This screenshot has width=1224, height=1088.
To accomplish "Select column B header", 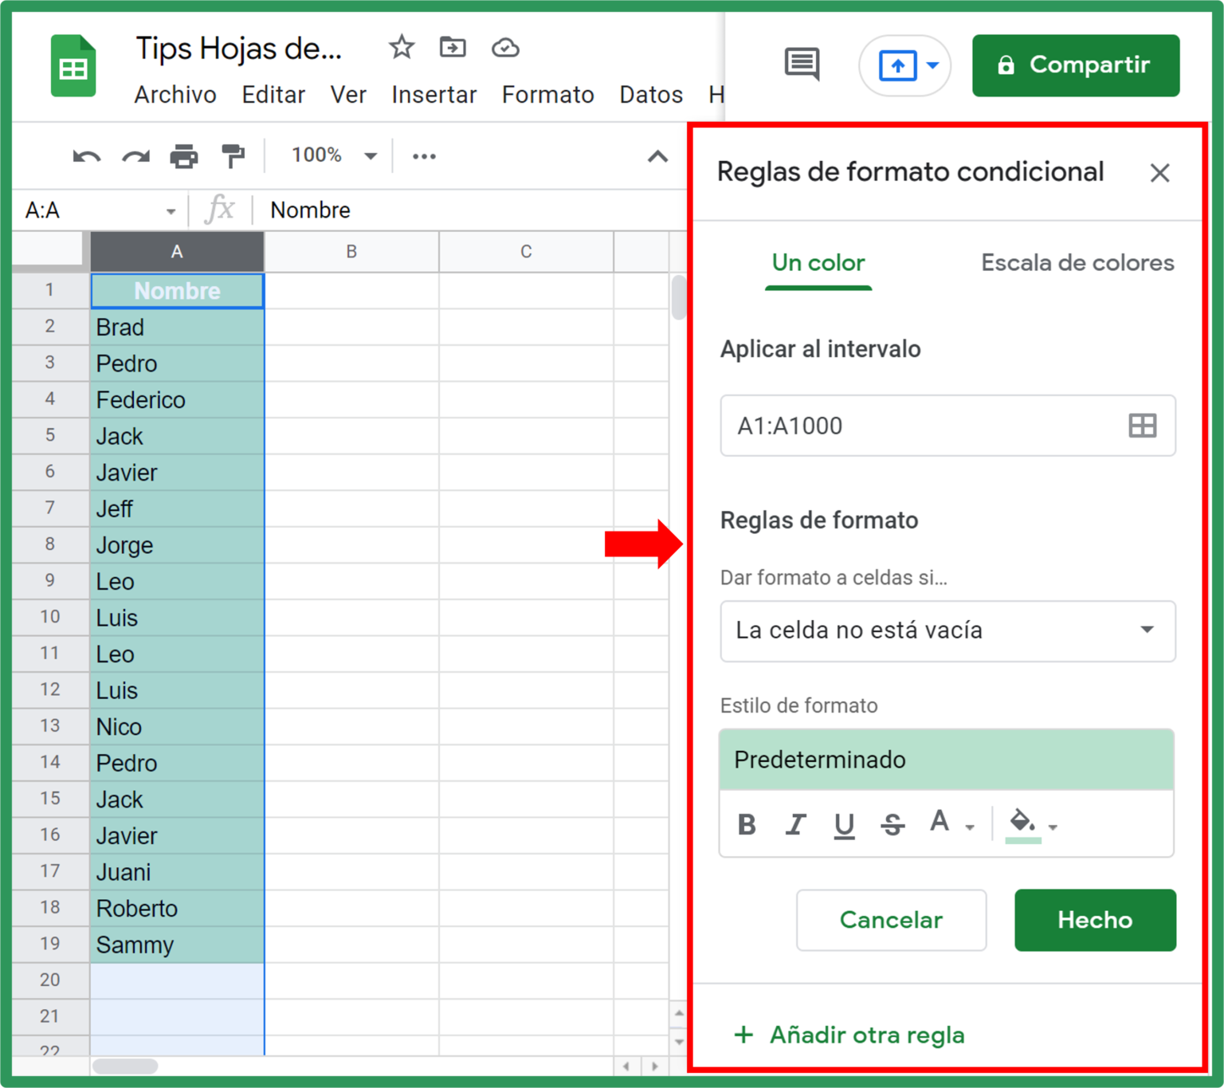I will coord(351,252).
